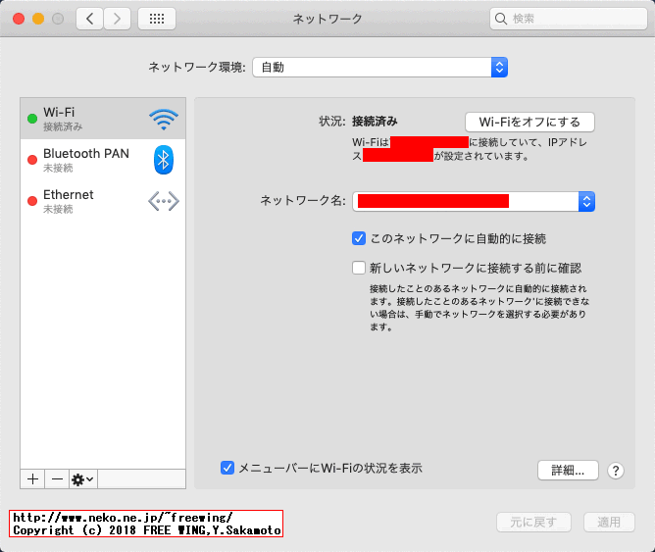
Task: Toggle メニューバーにWi-Fiの状況を表示 checkbox
Action: [x=227, y=468]
